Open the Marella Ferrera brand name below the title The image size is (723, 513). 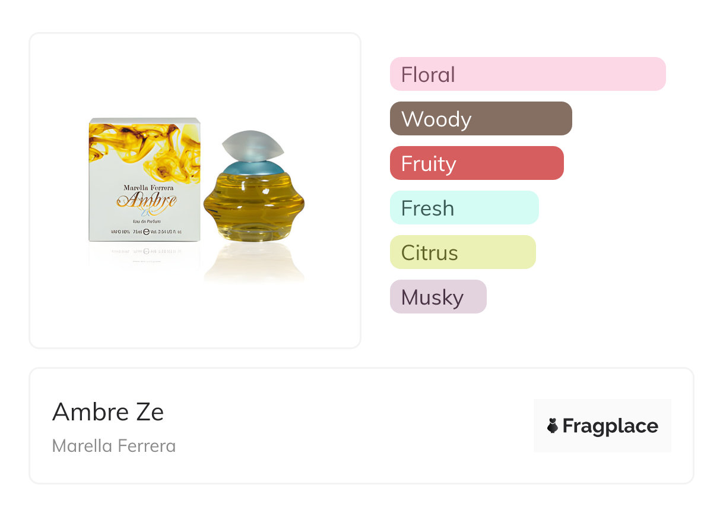coord(114,446)
